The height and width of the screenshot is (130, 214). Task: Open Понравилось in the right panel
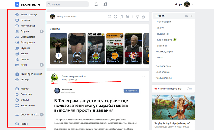click(x=163, y=66)
